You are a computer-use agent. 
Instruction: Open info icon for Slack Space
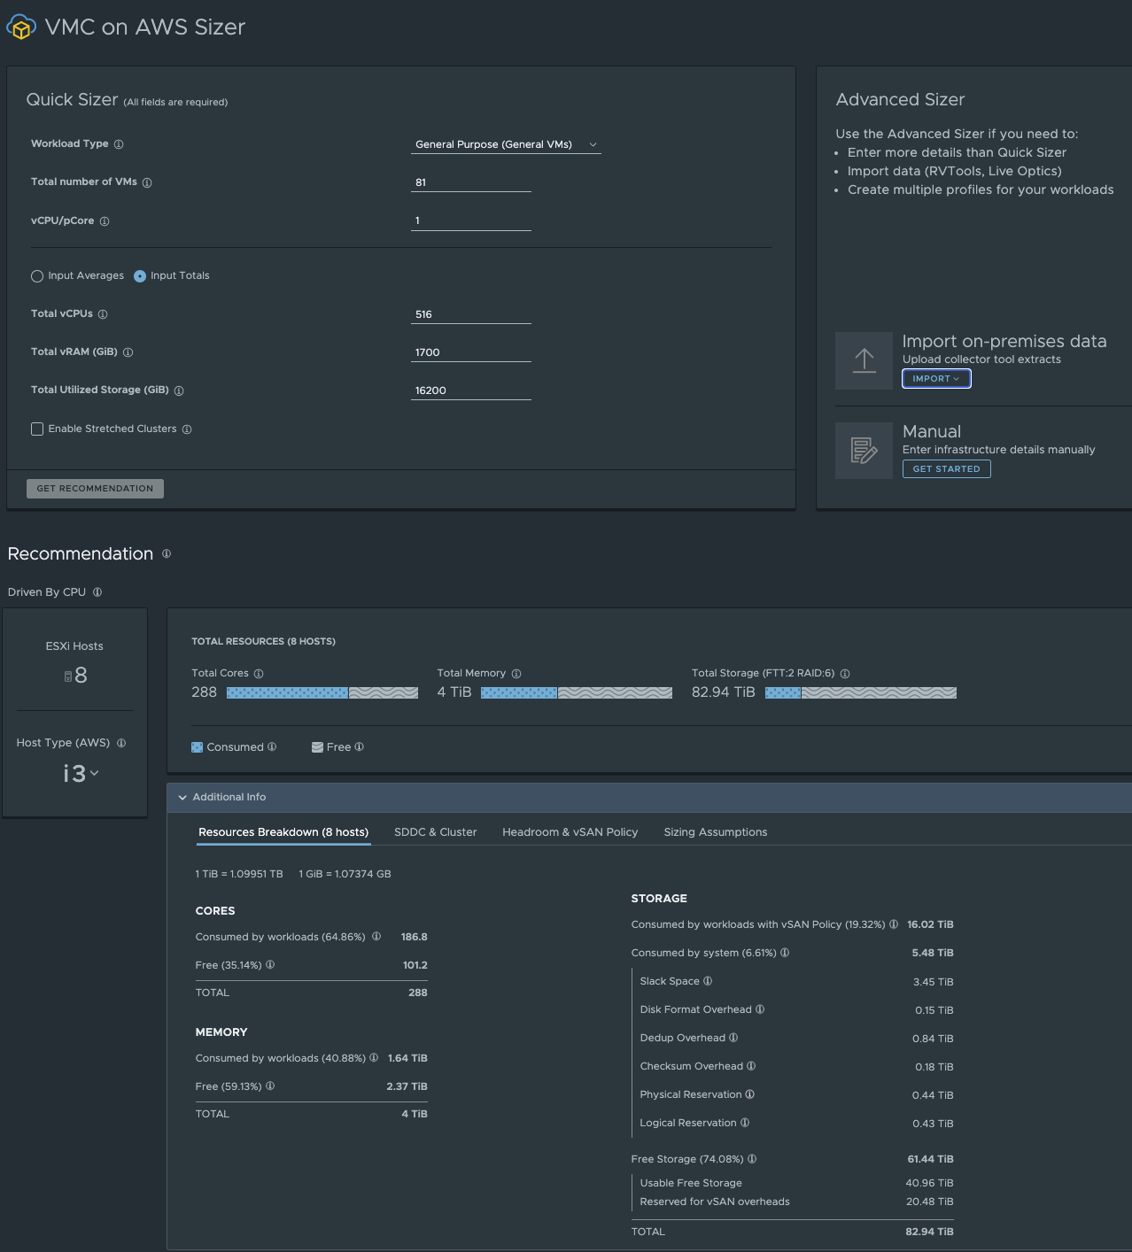click(x=708, y=980)
